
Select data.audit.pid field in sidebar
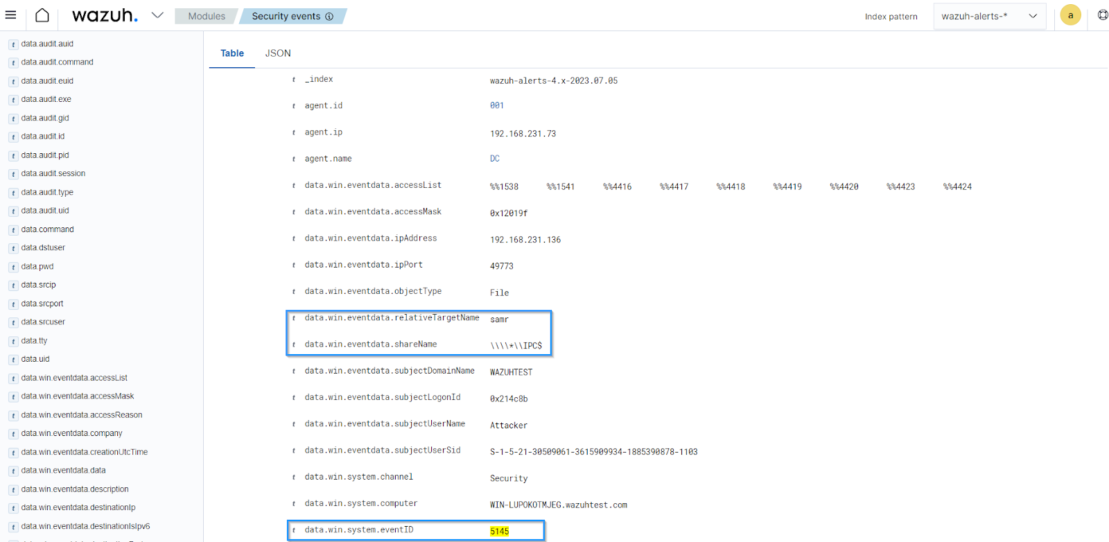click(45, 155)
